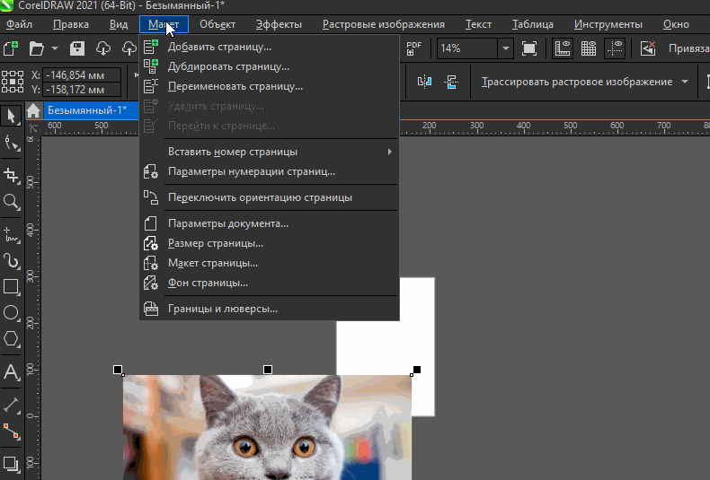The height and width of the screenshot is (480, 710).
Task: Choose 'Параметры нумерации страниц...' item
Action: coord(270,171)
